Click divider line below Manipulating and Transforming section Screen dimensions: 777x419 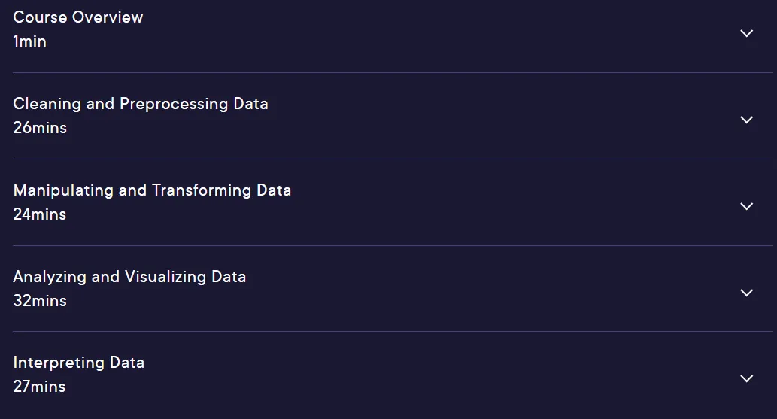tap(393, 245)
